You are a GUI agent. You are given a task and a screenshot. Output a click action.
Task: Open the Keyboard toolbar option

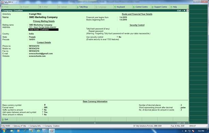click(120, 7)
